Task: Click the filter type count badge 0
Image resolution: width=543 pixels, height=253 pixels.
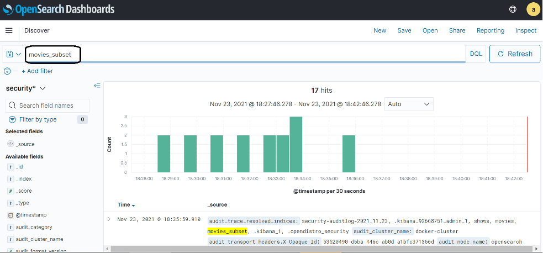Action: click(x=82, y=119)
